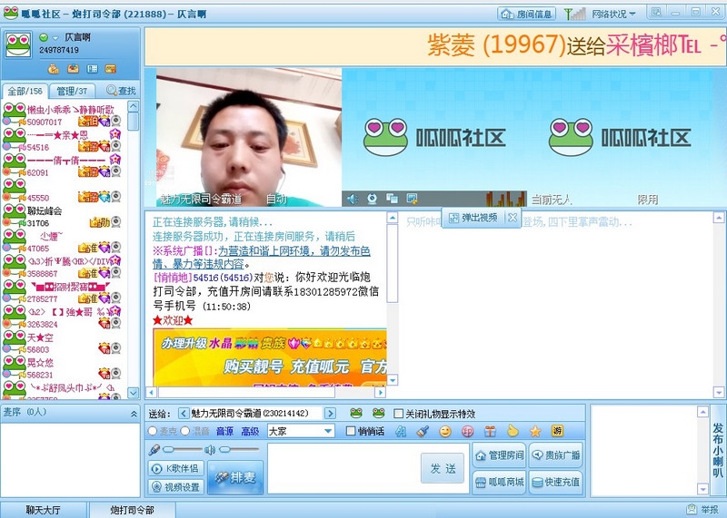
Task: Click the green online status icon
Action: point(44,37)
